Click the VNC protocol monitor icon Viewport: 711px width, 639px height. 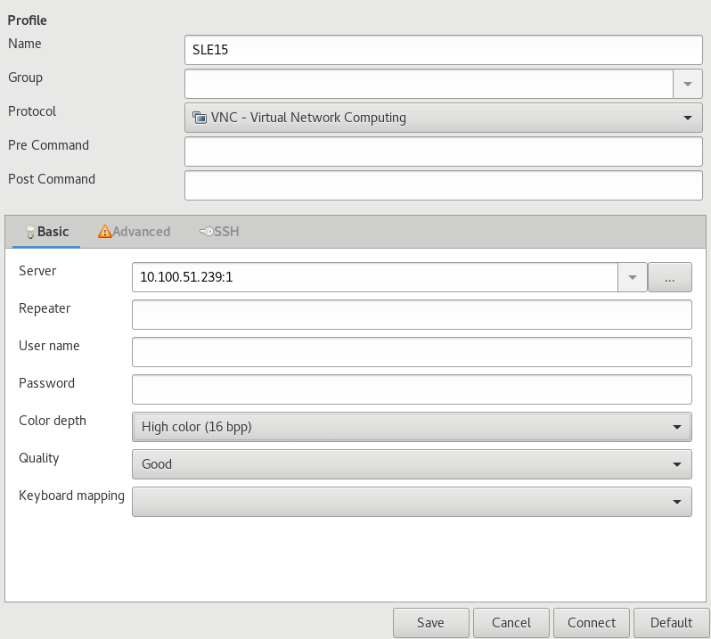(x=200, y=118)
